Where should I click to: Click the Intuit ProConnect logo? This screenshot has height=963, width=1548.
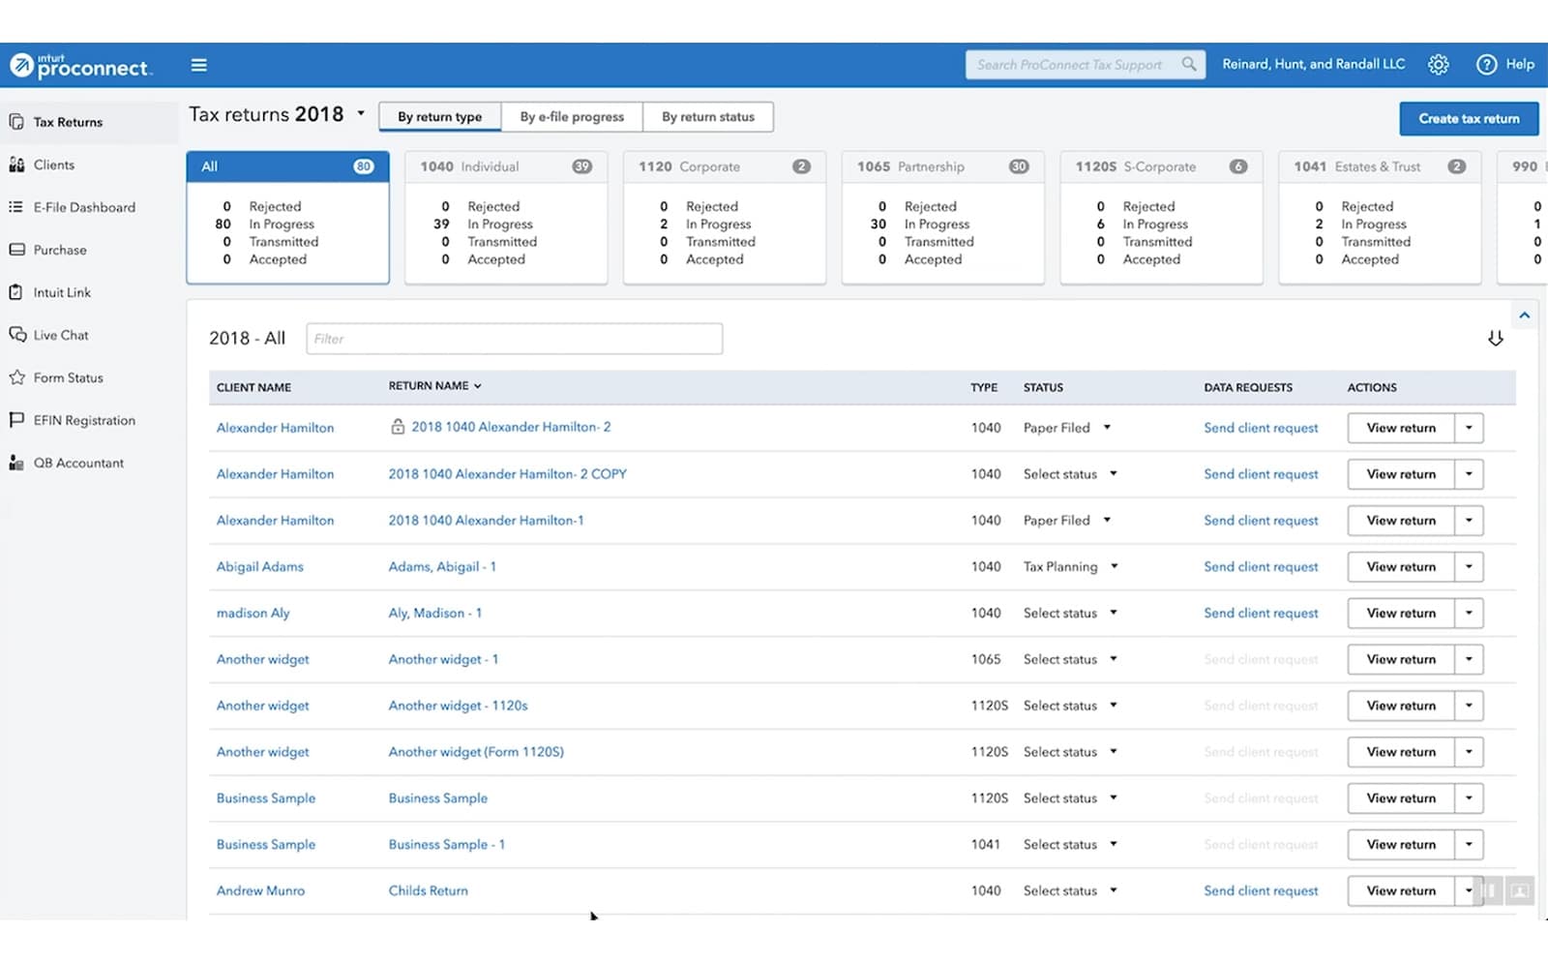[x=80, y=65]
